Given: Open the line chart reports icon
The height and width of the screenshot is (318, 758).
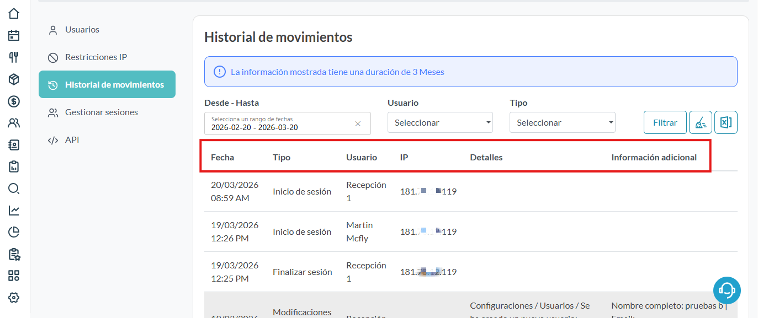Looking at the screenshot, I should click(x=14, y=210).
